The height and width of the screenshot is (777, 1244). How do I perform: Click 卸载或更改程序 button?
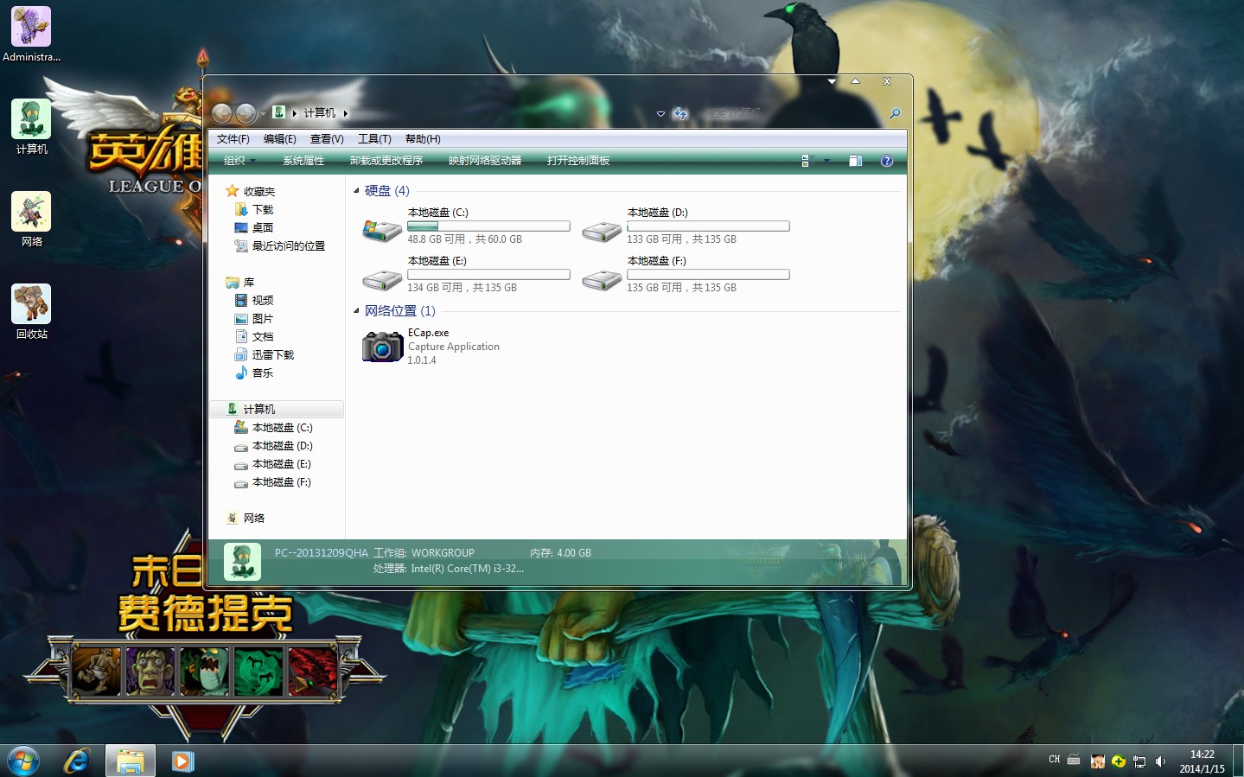[386, 161]
